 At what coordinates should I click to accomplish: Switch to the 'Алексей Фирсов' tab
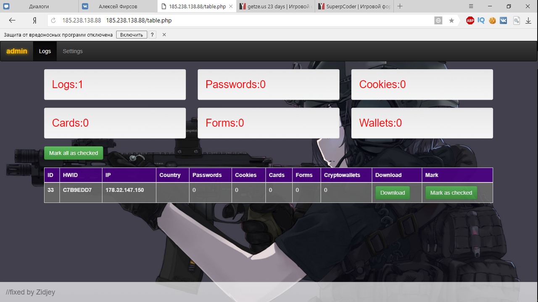[x=118, y=6]
